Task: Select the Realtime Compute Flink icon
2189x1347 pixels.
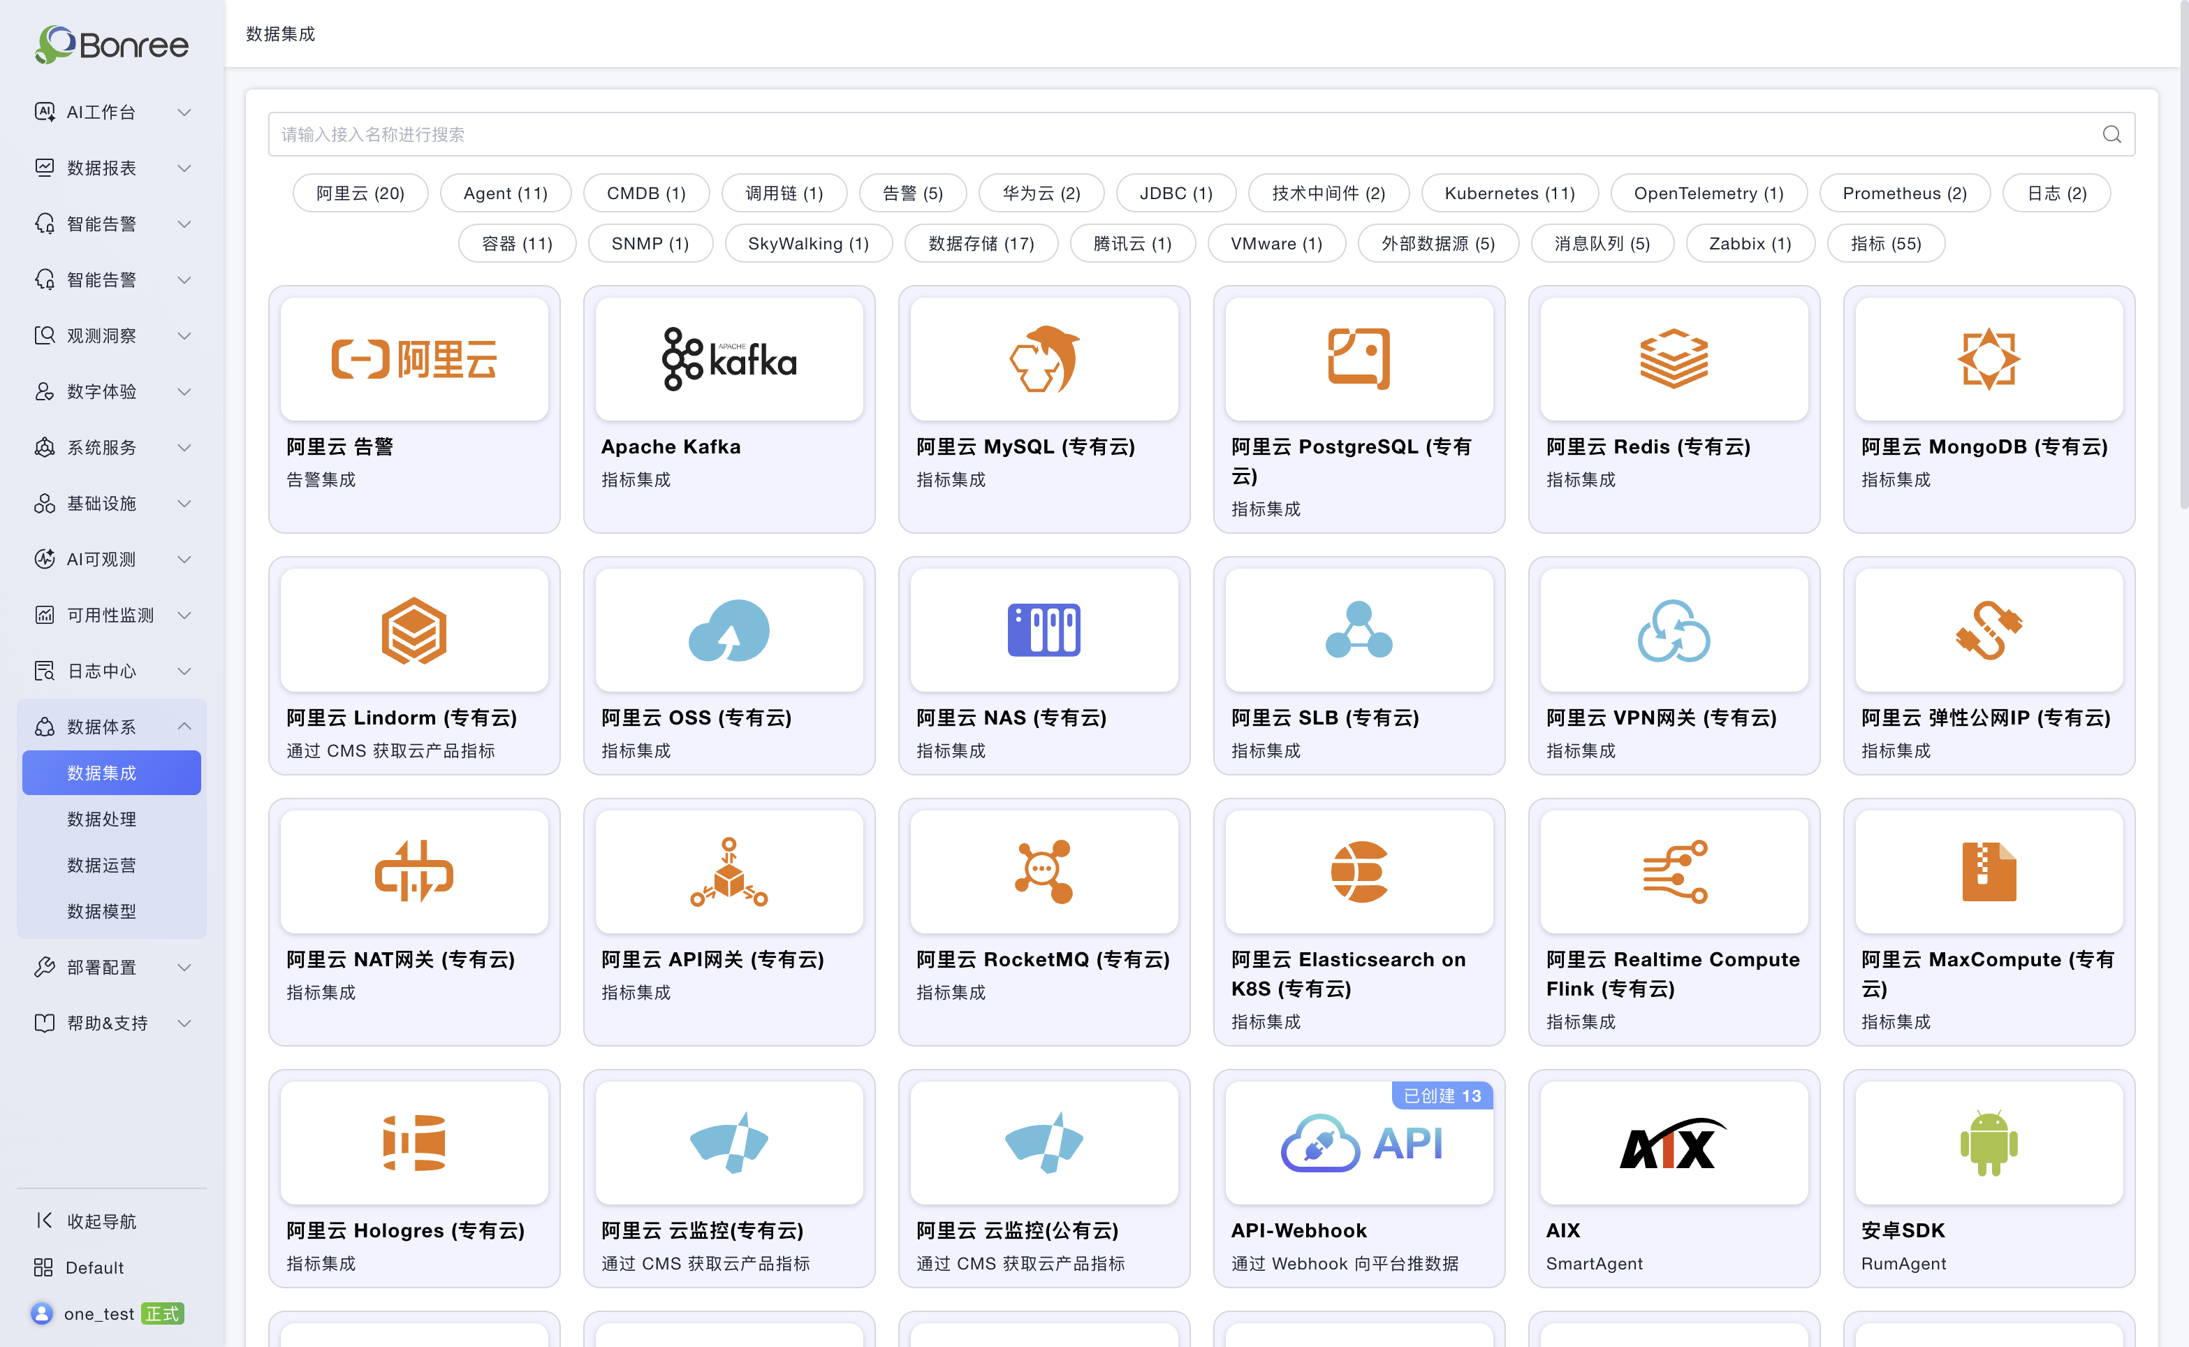Action: point(1674,871)
